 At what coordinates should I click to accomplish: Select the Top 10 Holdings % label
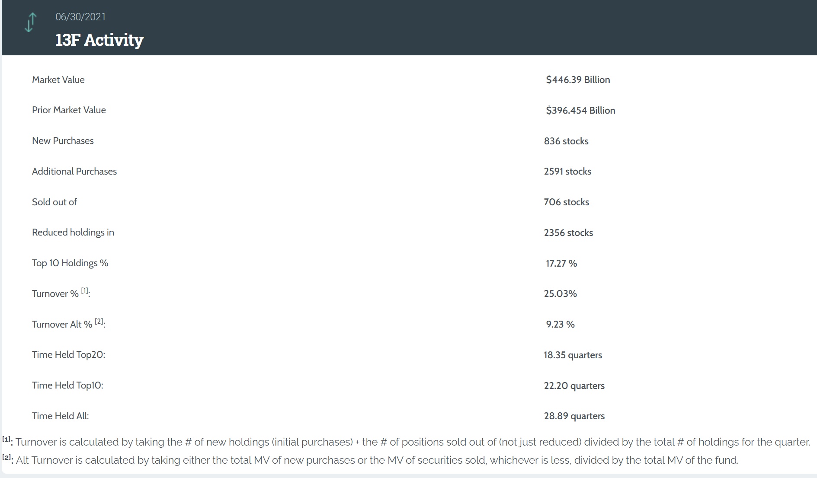(x=70, y=263)
